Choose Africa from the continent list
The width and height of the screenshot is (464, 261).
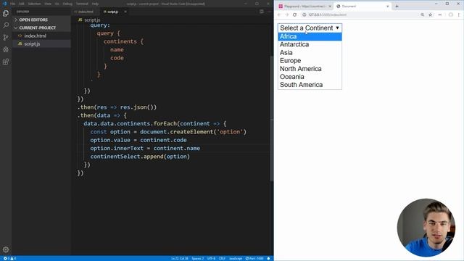[x=310, y=36]
